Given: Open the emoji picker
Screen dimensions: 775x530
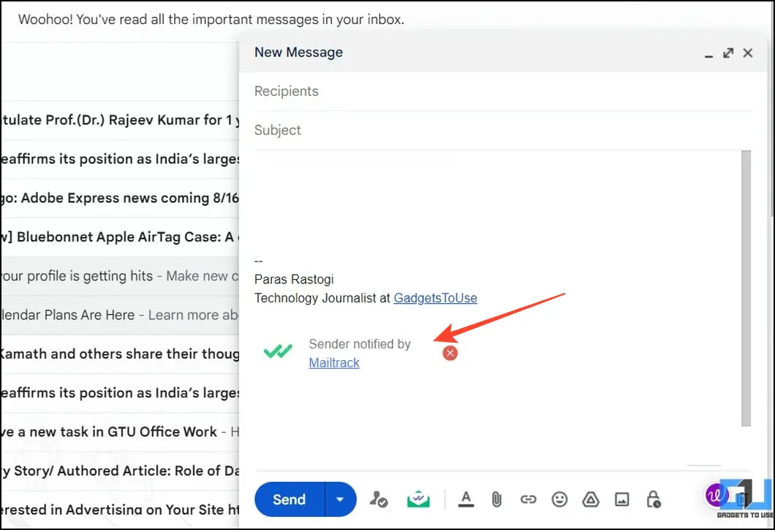Looking at the screenshot, I should 559,499.
